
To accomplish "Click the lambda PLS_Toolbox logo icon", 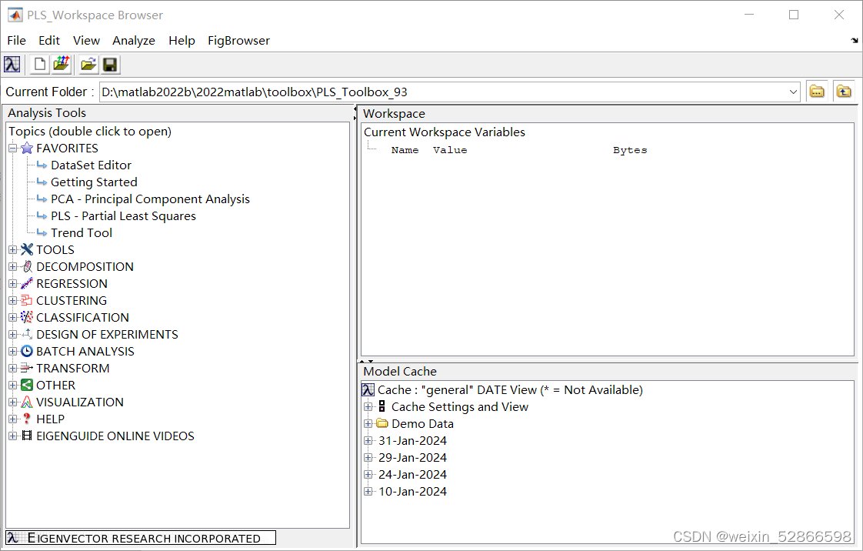I will pos(12,65).
